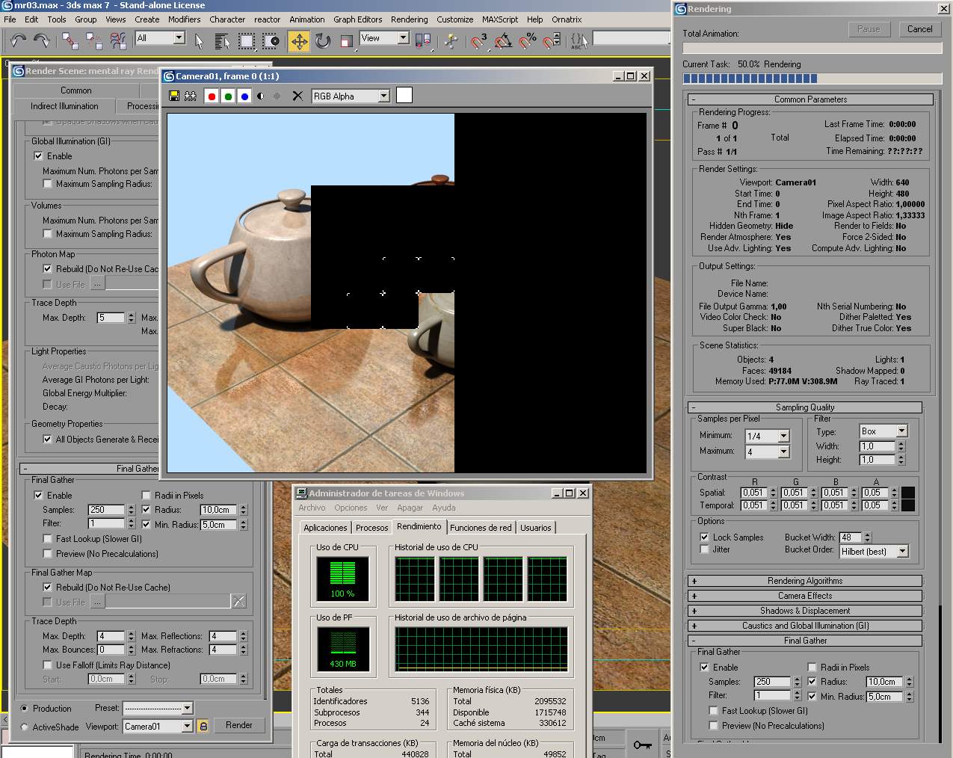Click the Render button
Viewport: 953px width, 758px height.
tap(239, 725)
